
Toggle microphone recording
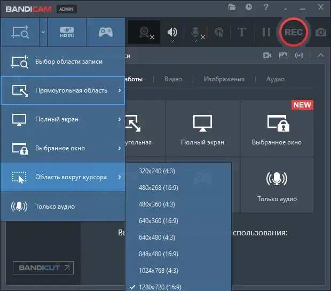[195, 32]
